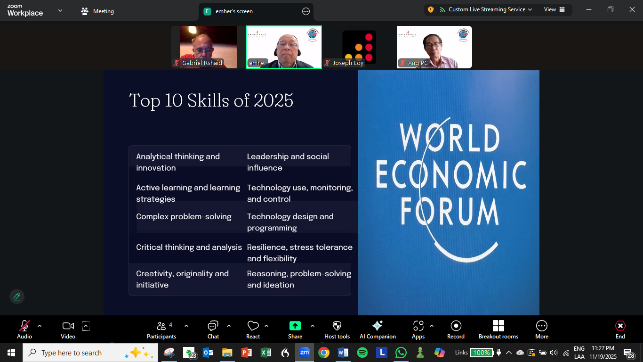The width and height of the screenshot is (643, 362).
Task: Open Breakout rooms
Action: pyautogui.click(x=498, y=329)
